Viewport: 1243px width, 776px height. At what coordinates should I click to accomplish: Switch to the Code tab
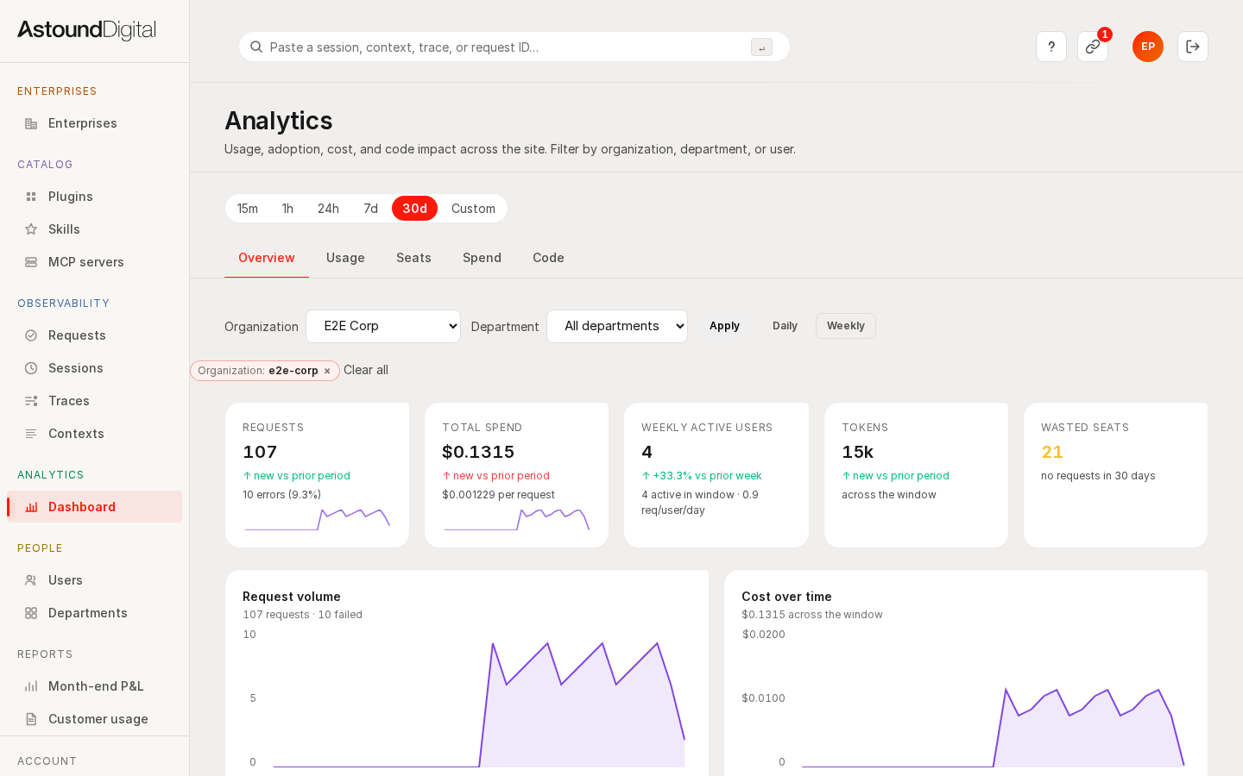tap(548, 258)
